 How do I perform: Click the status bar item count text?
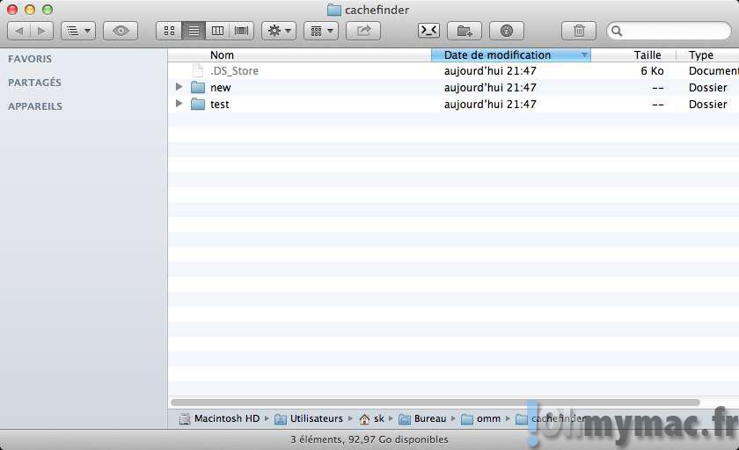pyautogui.click(x=369, y=439)
